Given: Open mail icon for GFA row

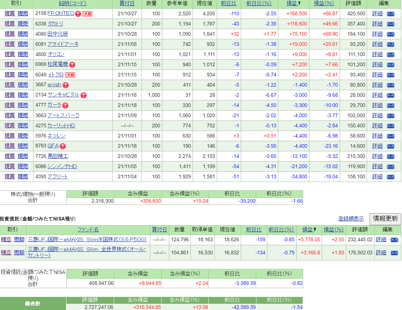Looking at the screenshot, I should pyautogui.click(x=390, y=146).
